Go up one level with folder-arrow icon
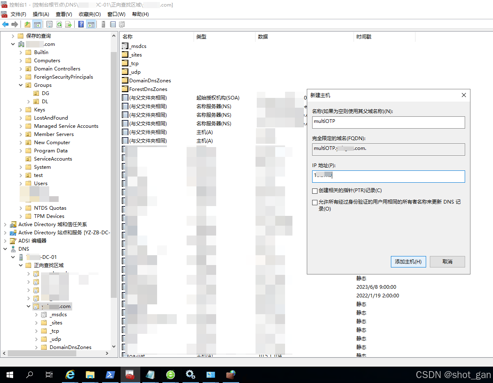493x383 pixels. tap(27, 25)
